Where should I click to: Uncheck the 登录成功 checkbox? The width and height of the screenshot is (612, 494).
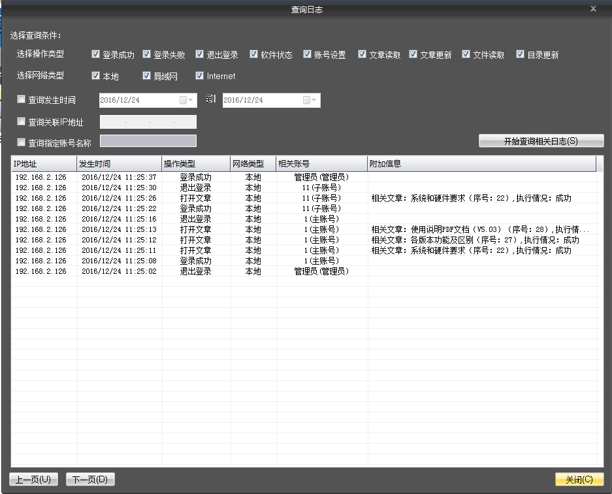coord(96,55)
